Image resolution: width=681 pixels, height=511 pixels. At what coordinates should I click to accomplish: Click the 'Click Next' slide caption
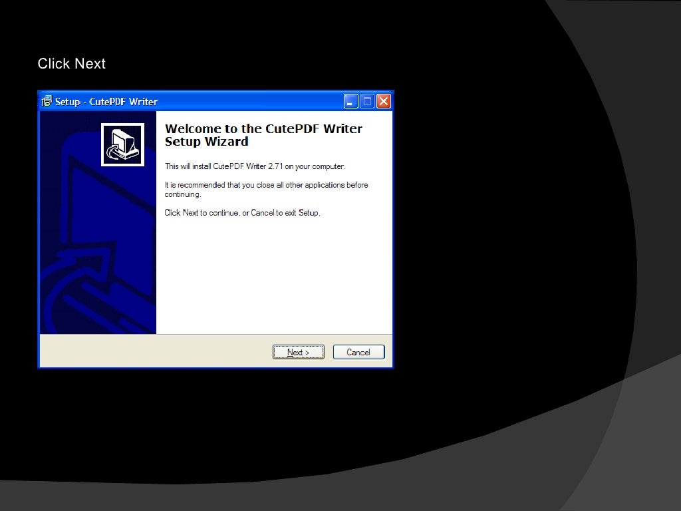(72, 63)
